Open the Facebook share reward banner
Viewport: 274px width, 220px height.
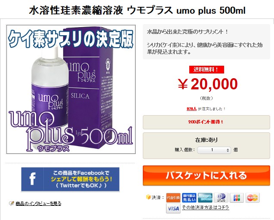tap(70, 179)
